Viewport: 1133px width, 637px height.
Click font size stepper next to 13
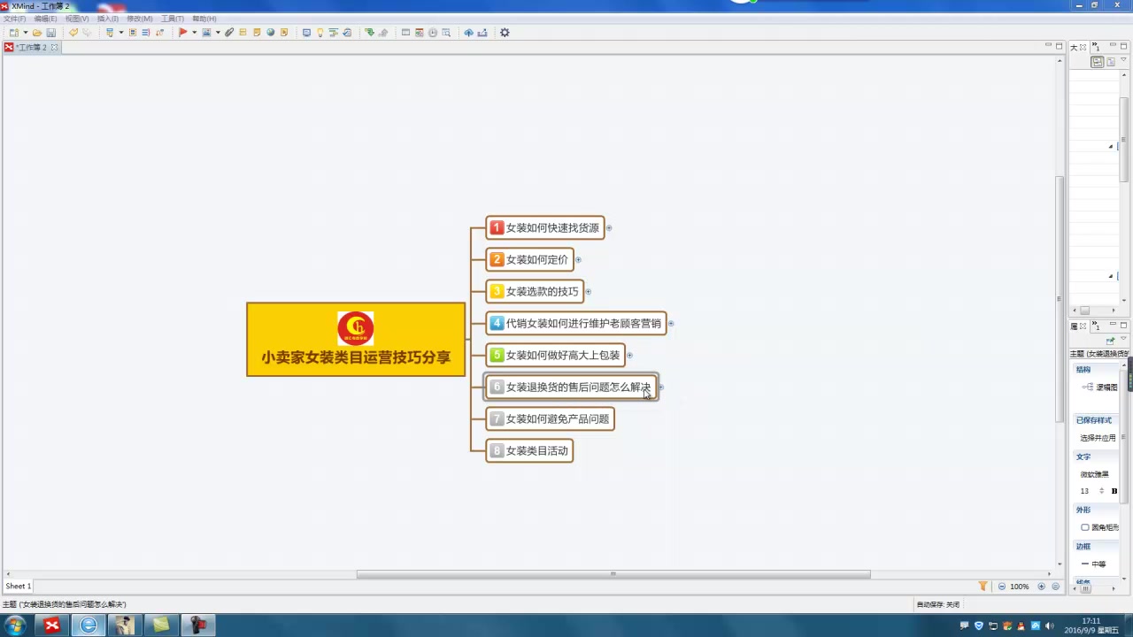[1102, 491]
